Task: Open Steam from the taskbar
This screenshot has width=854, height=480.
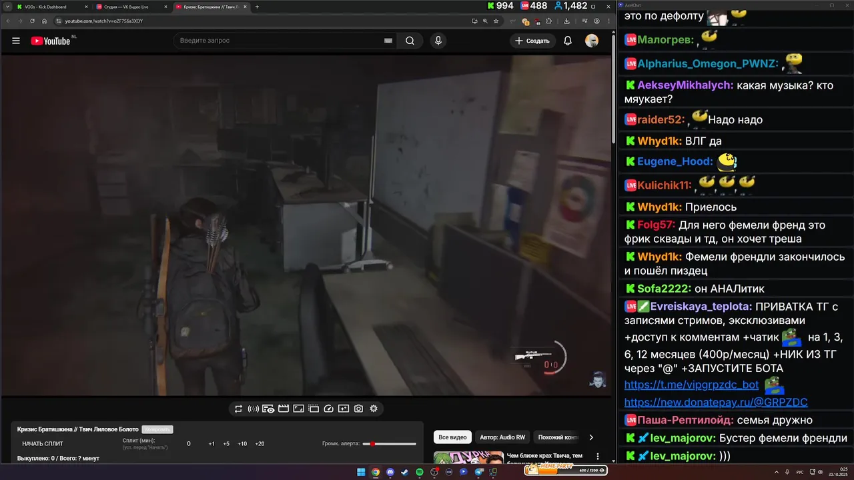Action: 404,472
